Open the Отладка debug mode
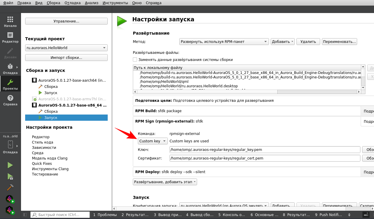Screen dimensions: 374x219 pos(10,69)
